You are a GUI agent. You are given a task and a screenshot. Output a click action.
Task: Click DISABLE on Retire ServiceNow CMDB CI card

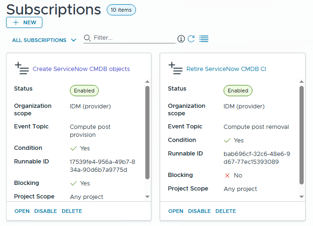coord(199,211)
